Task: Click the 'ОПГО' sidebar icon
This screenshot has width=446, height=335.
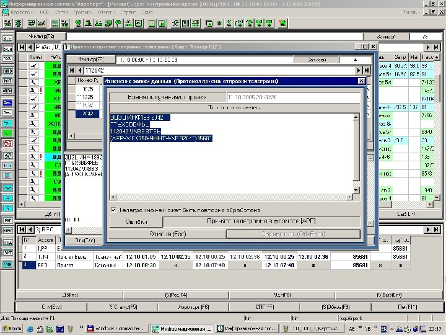Action: click(7, 71)
